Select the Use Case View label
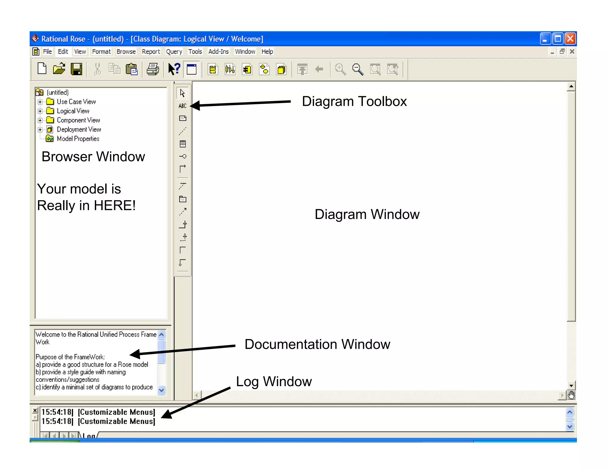The image size is (609, 470). tap(76, 102)
